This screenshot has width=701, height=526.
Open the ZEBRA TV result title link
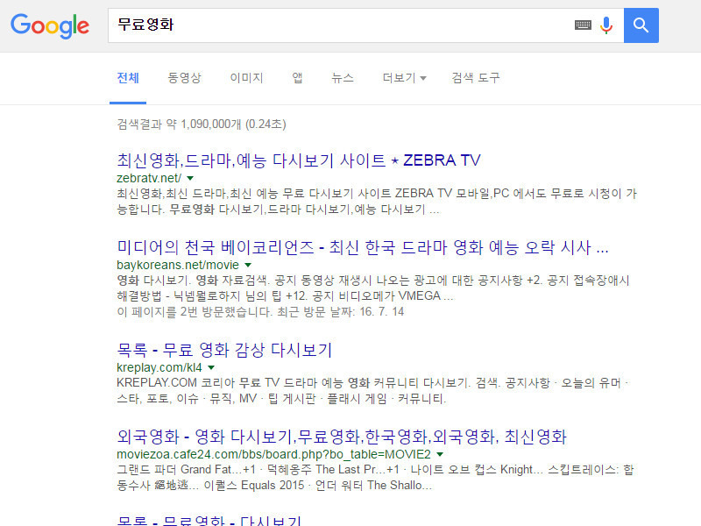click(299, 160)
